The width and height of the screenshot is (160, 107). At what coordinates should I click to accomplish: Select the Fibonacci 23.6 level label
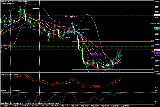[152, 58]
